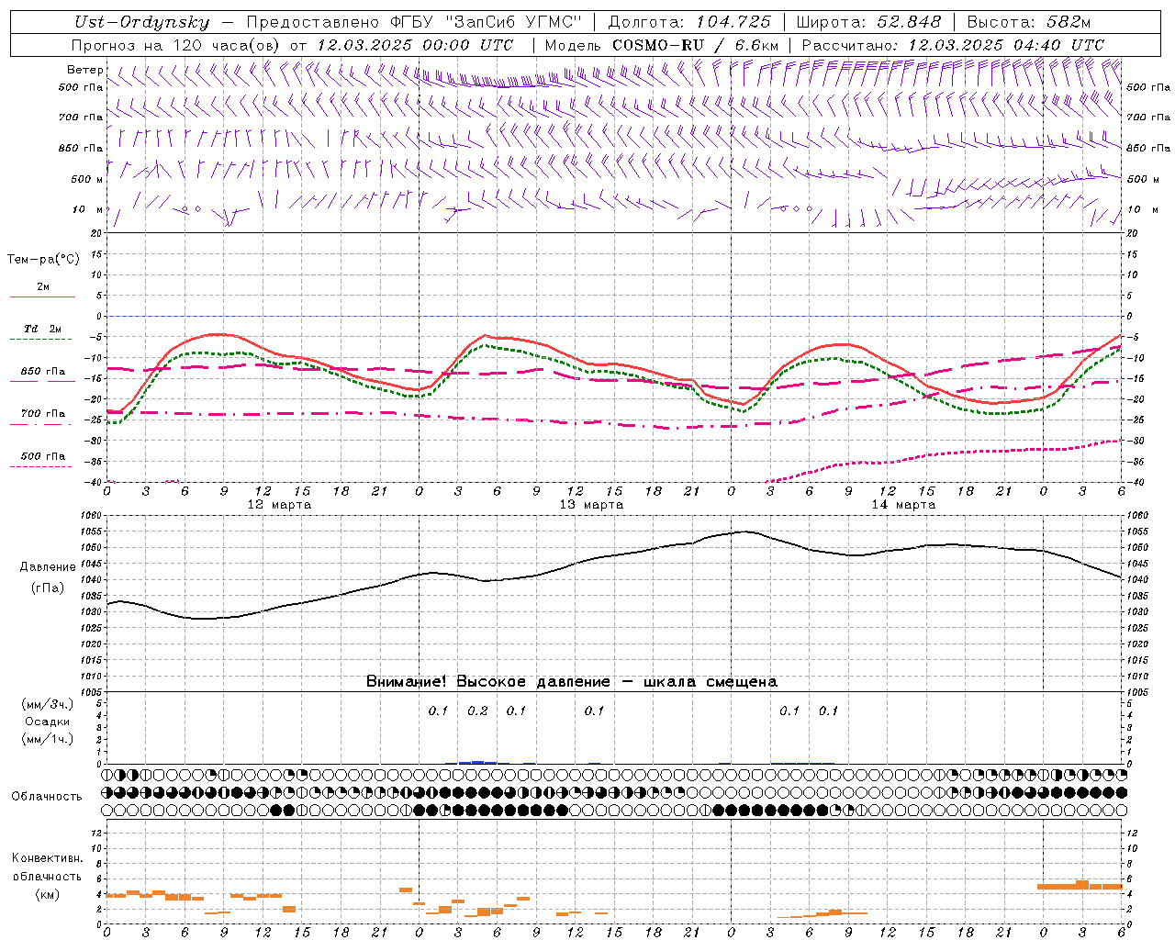Select the (мм/3ч.) precipitation unit label
Image resolution: width=1175 pixels, height=940 pixels.
(x=48, y=704)
